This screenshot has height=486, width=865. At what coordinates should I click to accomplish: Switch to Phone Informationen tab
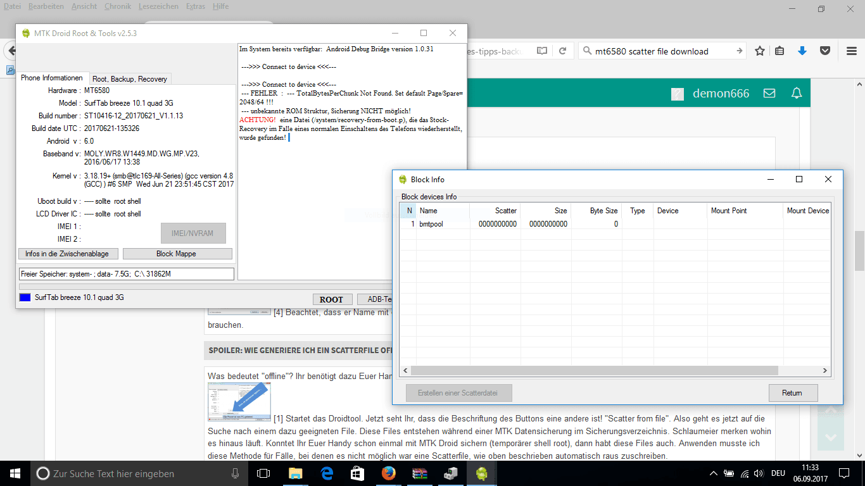point(52,78)
